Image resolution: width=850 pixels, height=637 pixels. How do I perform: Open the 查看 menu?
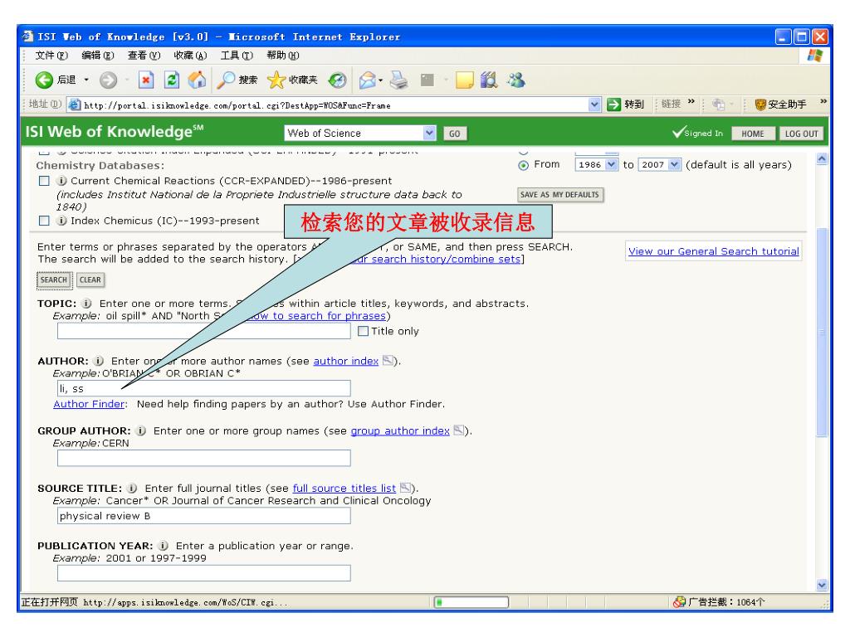144,56
